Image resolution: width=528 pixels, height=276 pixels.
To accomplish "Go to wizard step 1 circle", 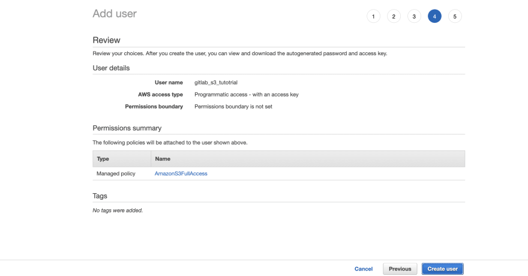I will 373,16.
